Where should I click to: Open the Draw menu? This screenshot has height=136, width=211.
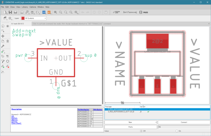12,7
